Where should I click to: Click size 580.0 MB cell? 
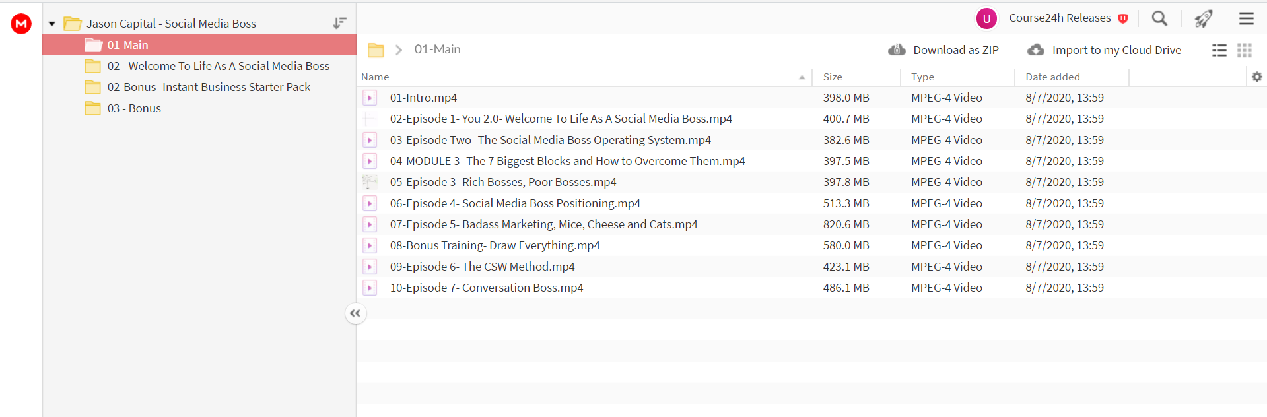(x=846, y=245)
